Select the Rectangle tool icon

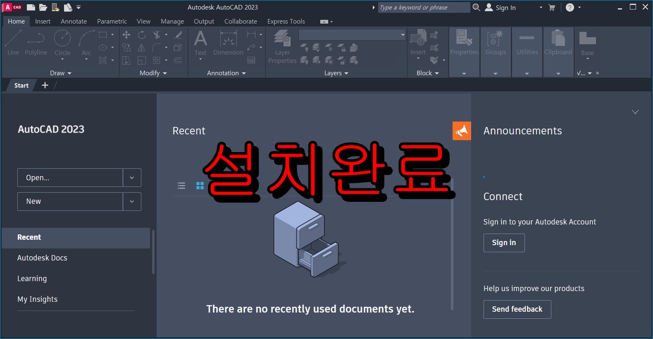point(103,35)
